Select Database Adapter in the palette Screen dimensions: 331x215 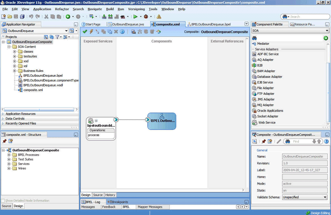[x=267, y=77]
